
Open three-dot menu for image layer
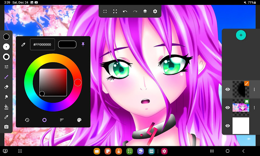(254, 108)
